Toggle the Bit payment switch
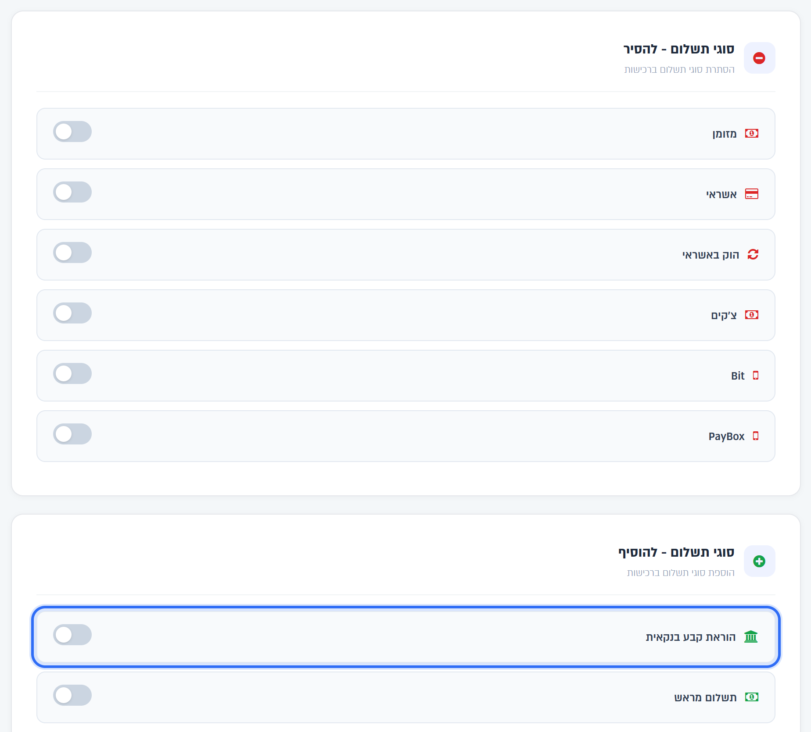811x732 pixels. tap(72, 373)
